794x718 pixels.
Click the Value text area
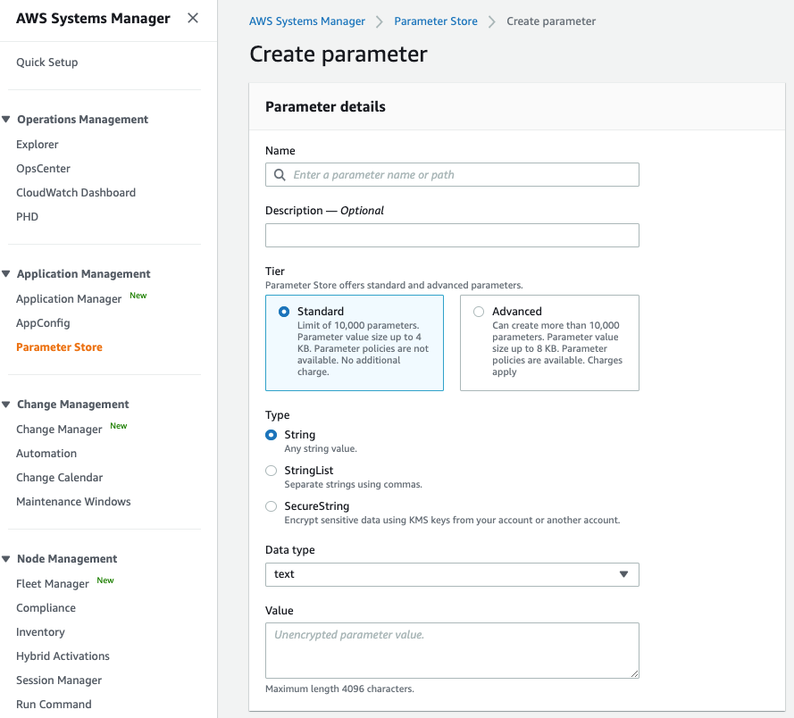tap(452, 650)
